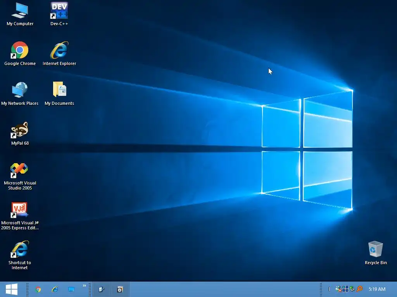Screen dimensions: 397x297
Task: Select the Dev-C++ shortcut icon
Action: point(59,10)
